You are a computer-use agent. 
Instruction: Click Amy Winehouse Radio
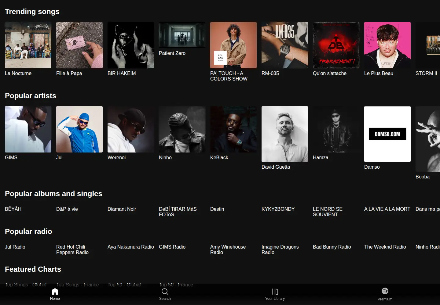click(x=228, y=249)
